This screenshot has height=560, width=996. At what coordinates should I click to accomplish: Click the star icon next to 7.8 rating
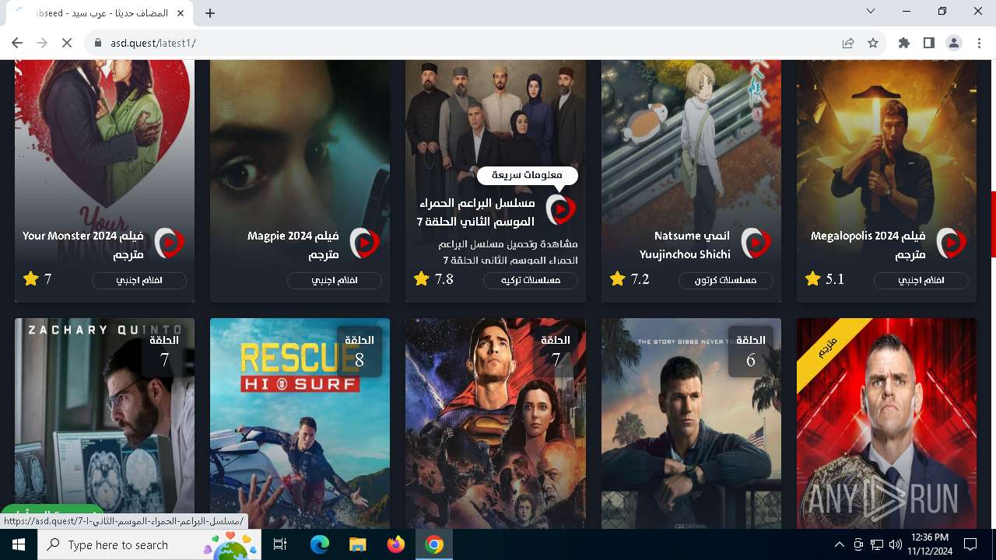422,278
